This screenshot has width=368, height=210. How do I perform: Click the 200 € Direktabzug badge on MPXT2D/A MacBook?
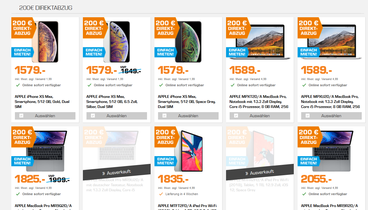point(238,28)
